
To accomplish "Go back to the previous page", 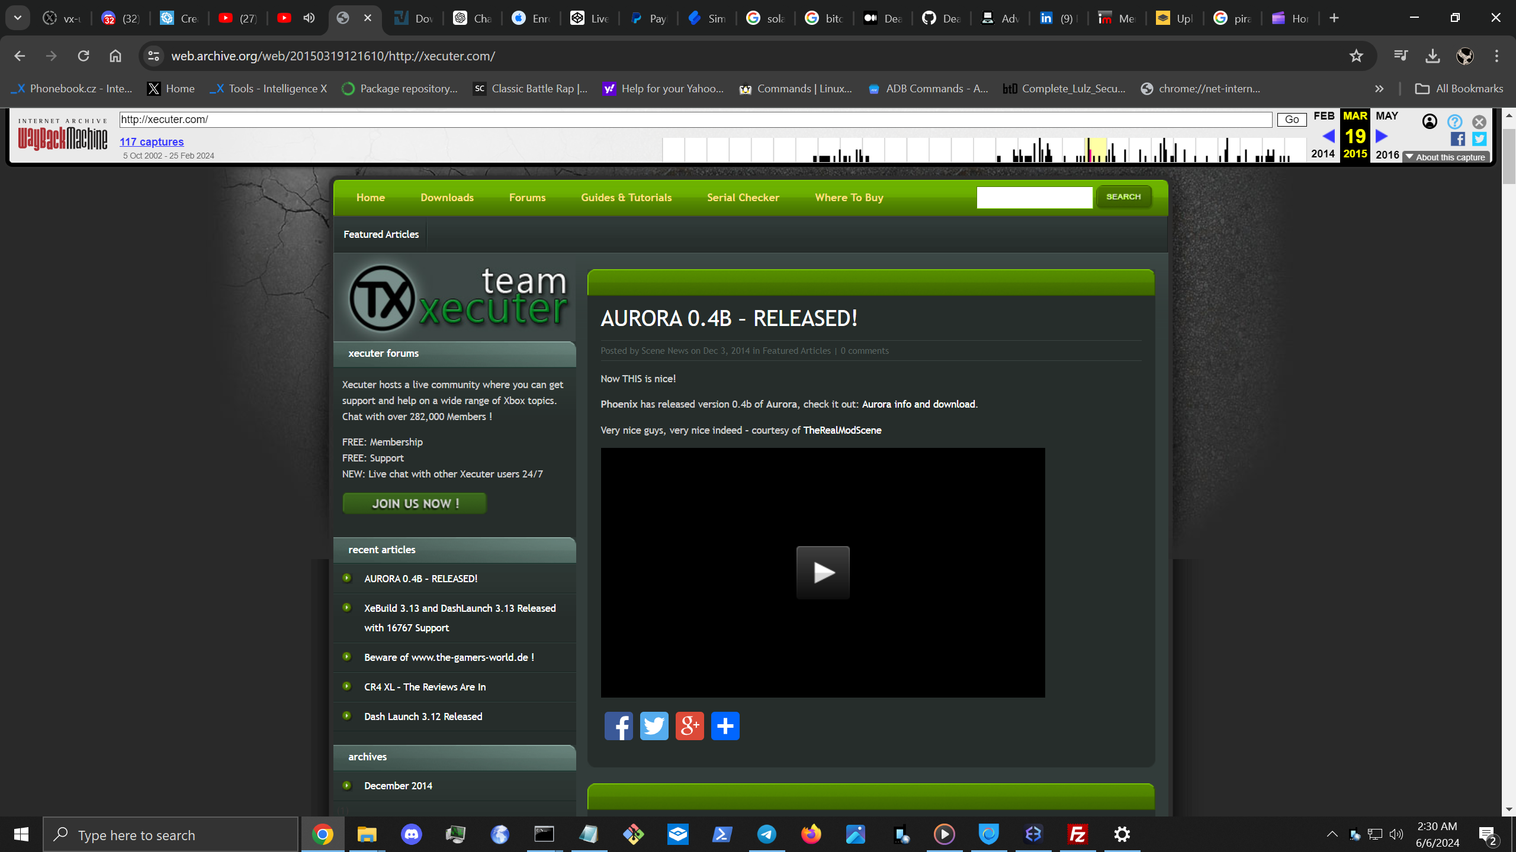I will point(20,56).
